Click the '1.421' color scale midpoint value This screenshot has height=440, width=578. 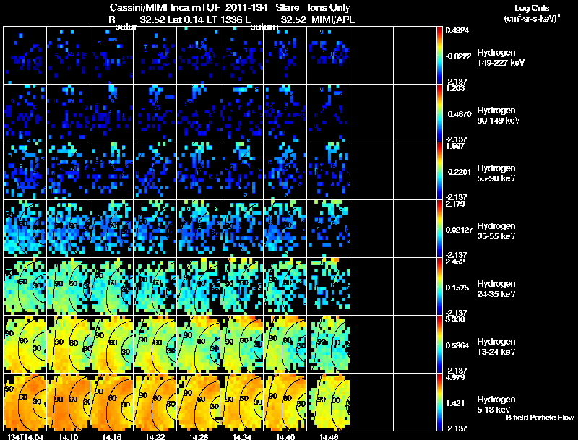click(455, 403)
